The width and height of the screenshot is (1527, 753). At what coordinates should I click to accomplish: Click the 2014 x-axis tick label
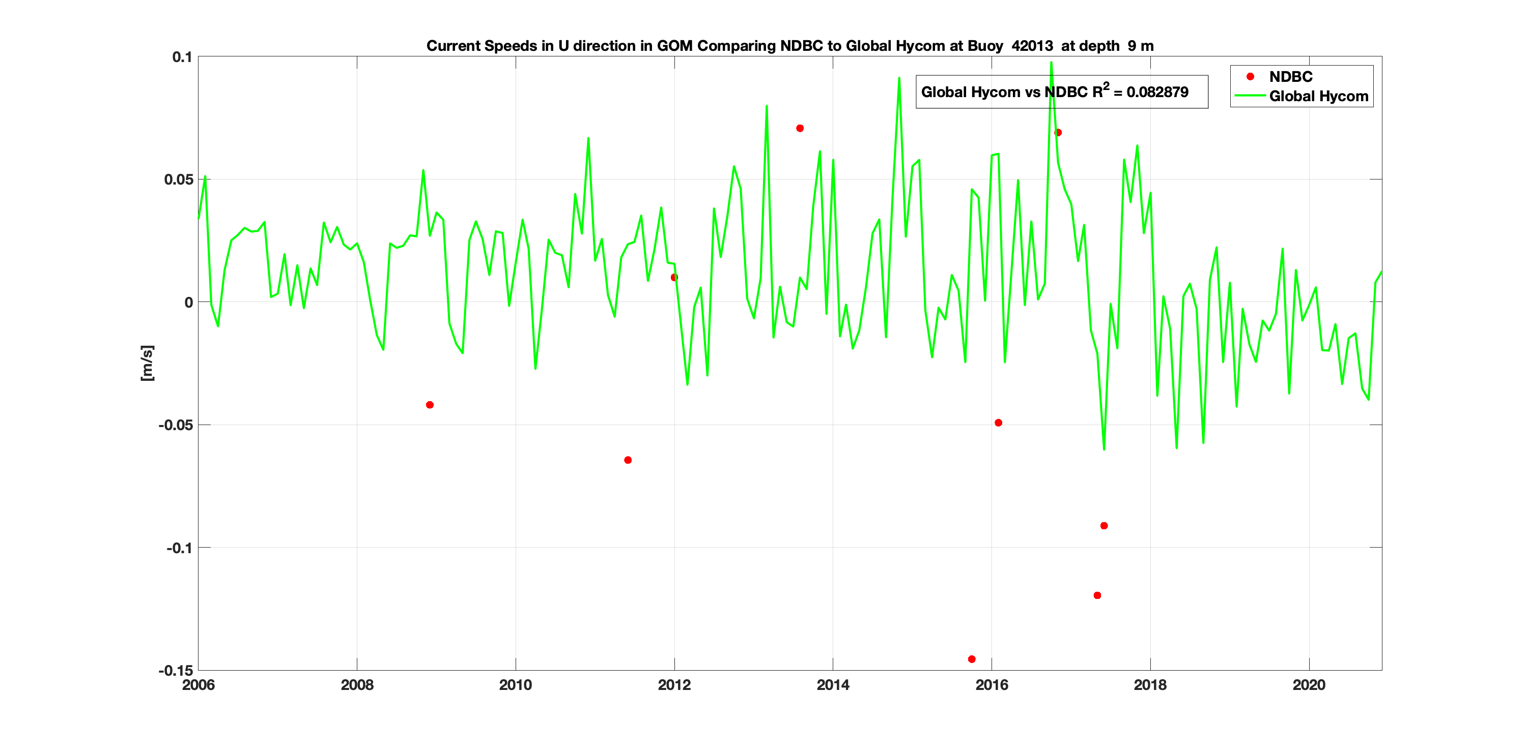point(833,685)
